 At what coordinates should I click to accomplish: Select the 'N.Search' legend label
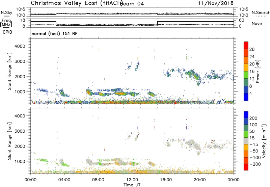click(x=261, y=12)
